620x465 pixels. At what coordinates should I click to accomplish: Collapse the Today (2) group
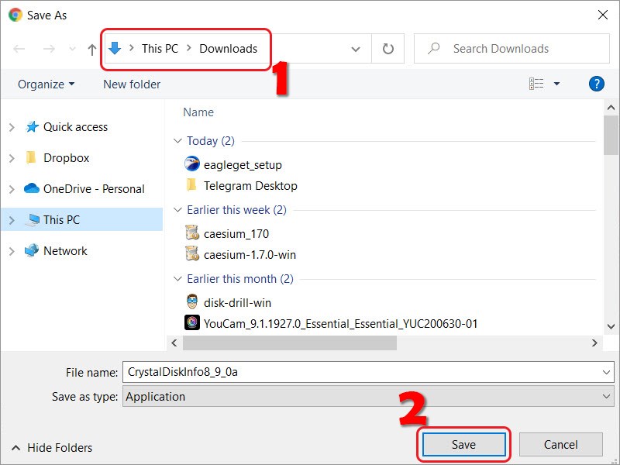pos(179,141)
